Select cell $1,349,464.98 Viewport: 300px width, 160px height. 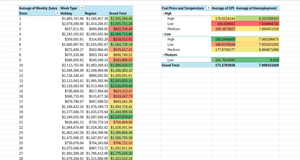pos(97,70)
